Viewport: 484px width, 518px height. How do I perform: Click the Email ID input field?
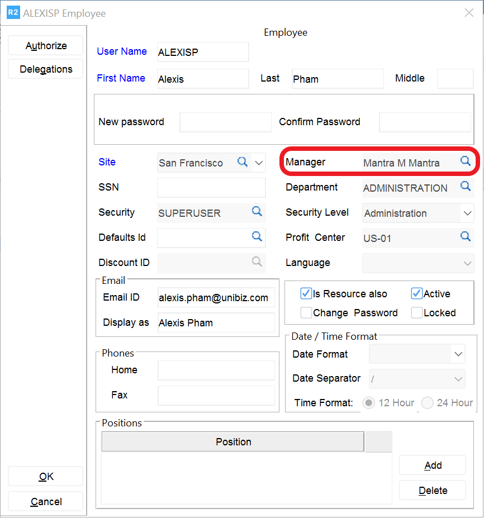tap(216, 298)
